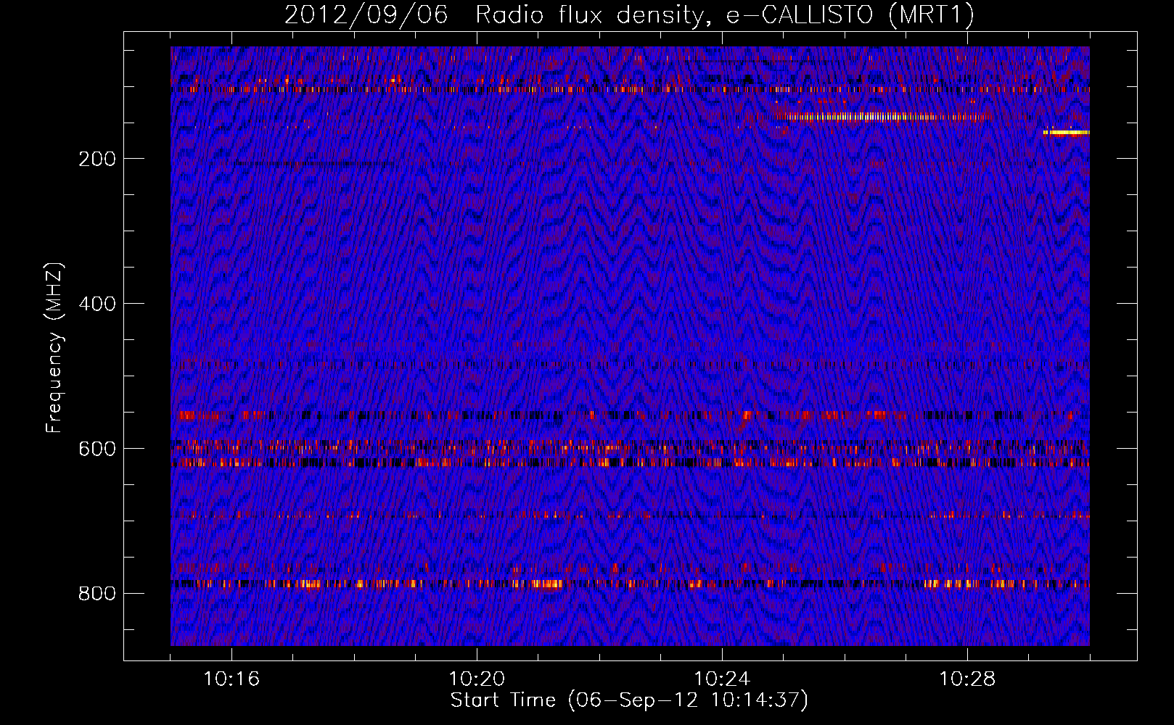Viewport: 1174px width, 725px height.
Task: Click the 10:16 time tick label
Action: [x=231, y=679]
